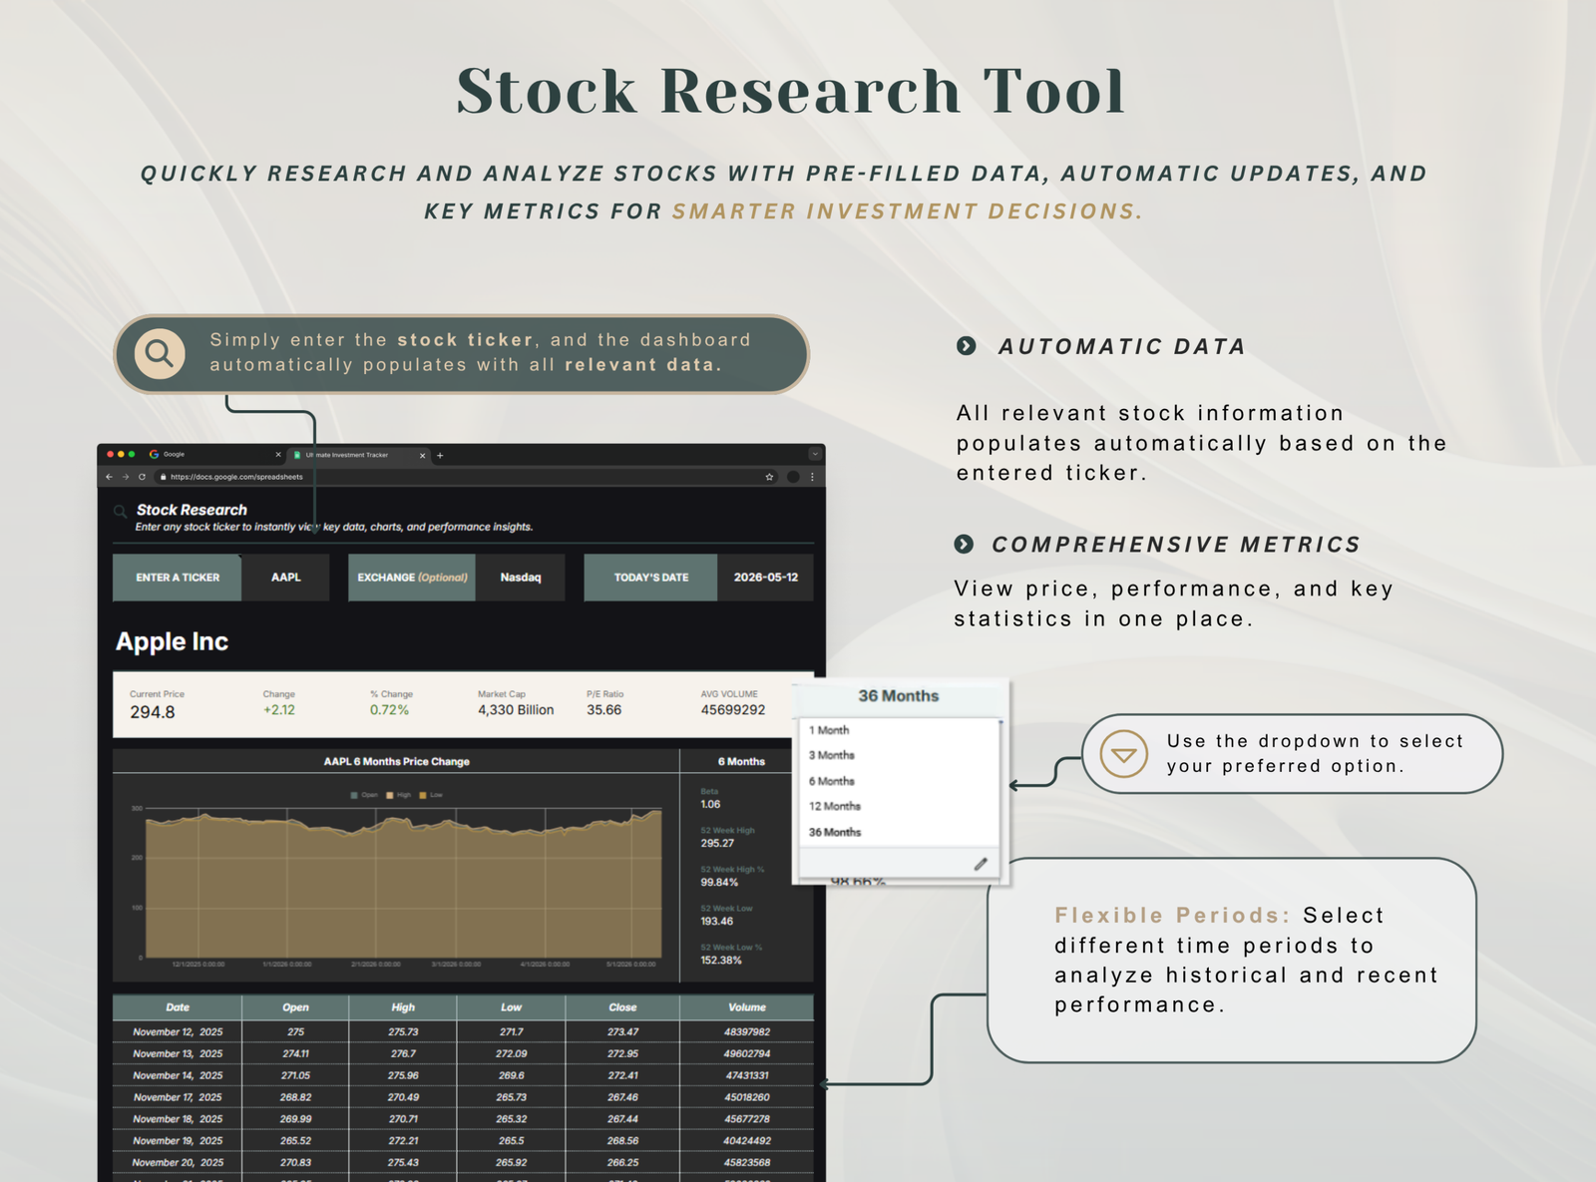Click the docs.google.com address bar
This screenshot has height=1182, width=1596.
coord(459,477)
